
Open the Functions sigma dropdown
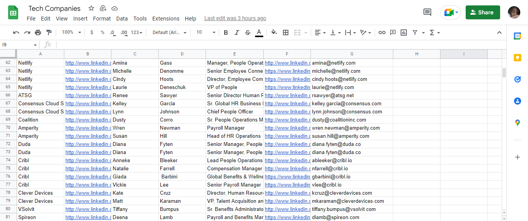coord(435,33)
